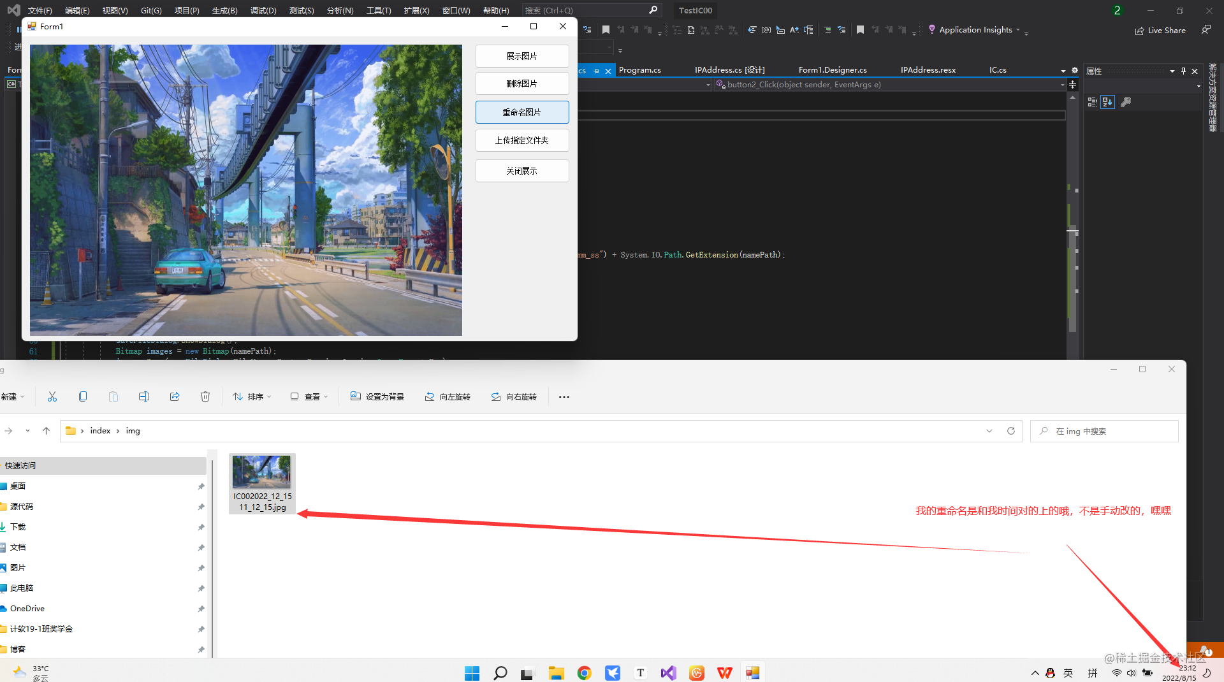The width and height of the screenshot is (1224, 682).
Task: Switch to Visual Studio via taskbar icon
Action: point(669,673)
